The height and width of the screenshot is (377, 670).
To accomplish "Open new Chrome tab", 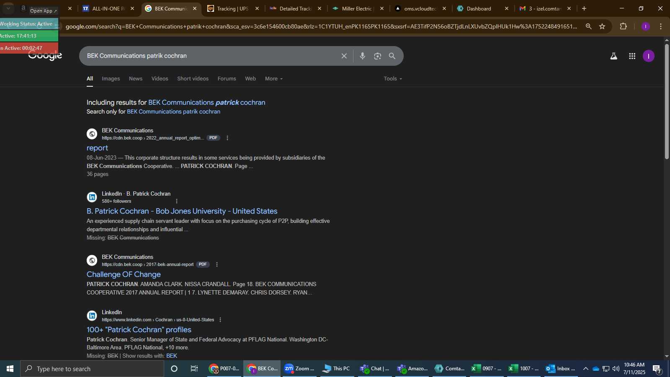I will pyautogui.click(x=584, y=8).
